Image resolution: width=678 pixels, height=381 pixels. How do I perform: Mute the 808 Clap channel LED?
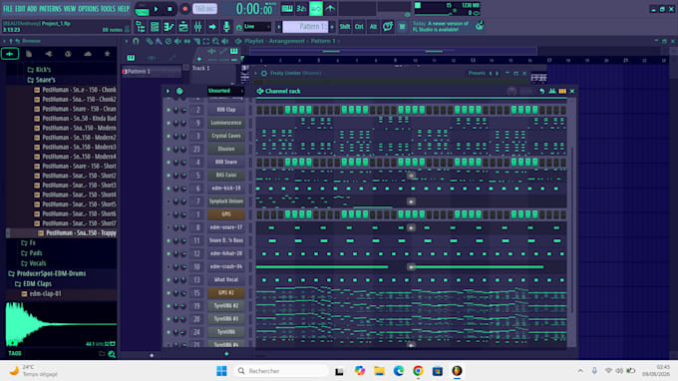tap(169, 110)
